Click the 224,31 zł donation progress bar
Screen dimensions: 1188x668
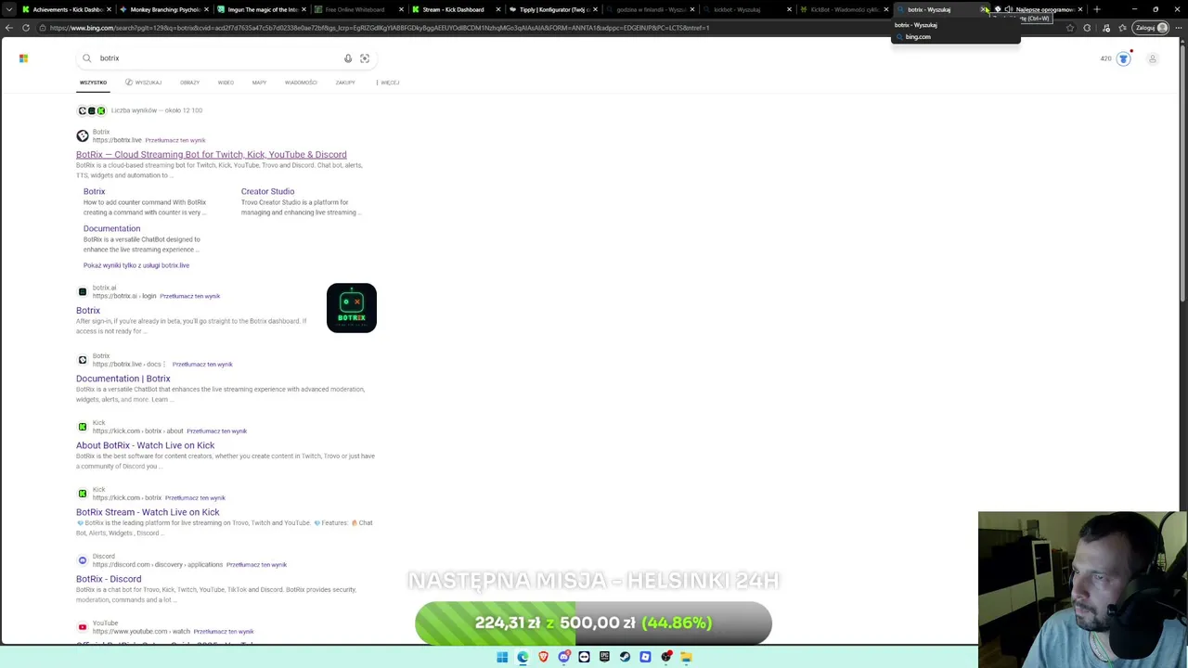coord(593,623)
